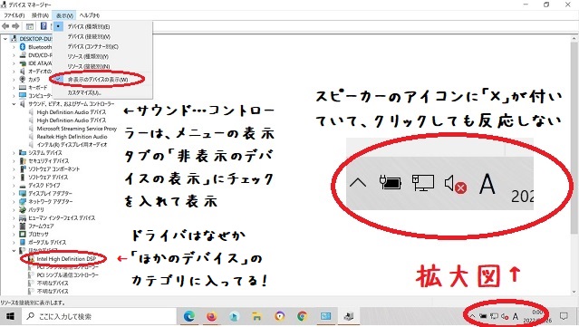Image resolution: width=579 pixels, height=327 pixels.
Task: Expand the ネットワーク アダプター category
Action: tap(14, 201)
